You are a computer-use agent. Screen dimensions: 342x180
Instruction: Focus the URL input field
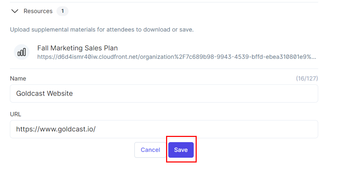(x=164, y=129)
